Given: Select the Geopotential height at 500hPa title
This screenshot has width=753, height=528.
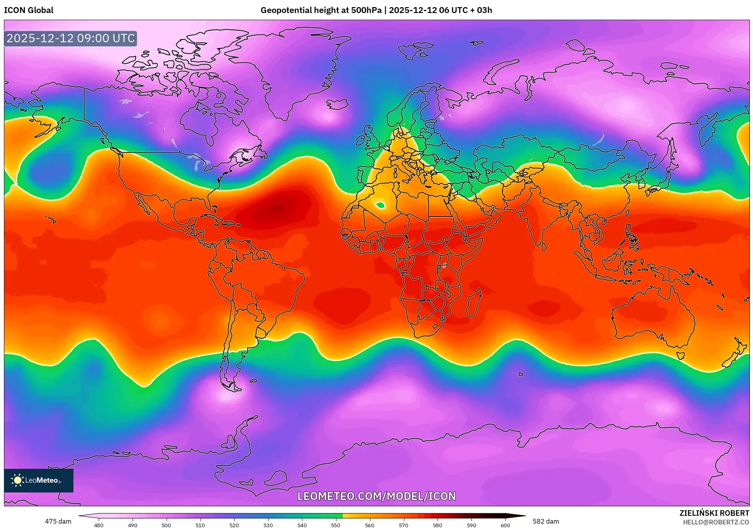Looking at the screenshot, I should (320, 10).
